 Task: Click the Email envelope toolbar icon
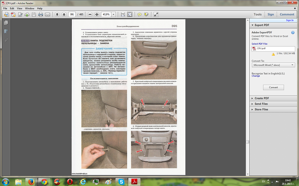click(x=47, y=15)
